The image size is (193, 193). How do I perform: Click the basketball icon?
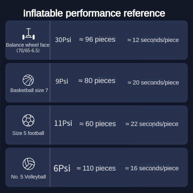click(x=28, y=80)
